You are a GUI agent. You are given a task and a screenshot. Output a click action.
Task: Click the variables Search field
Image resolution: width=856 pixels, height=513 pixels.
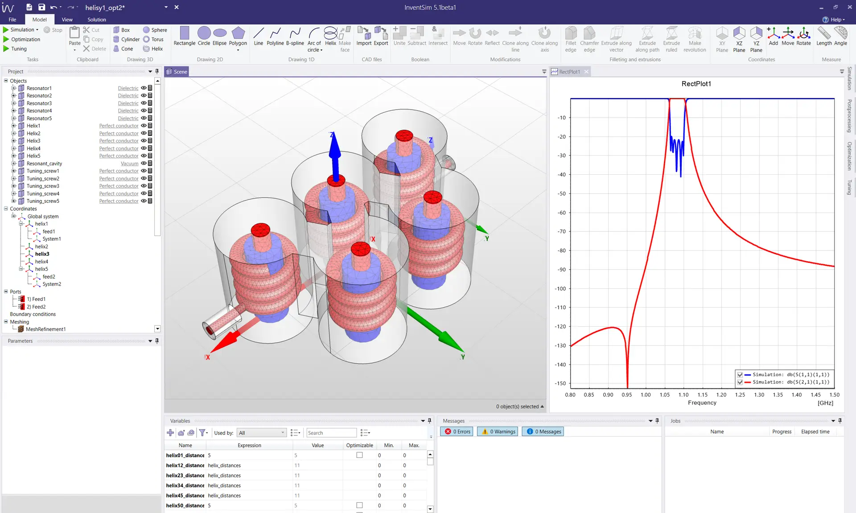(331, 432)
